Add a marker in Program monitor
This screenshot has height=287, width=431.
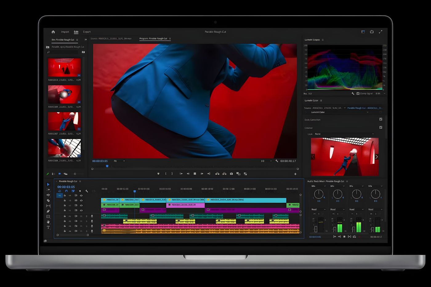click(x=159, y=174)
